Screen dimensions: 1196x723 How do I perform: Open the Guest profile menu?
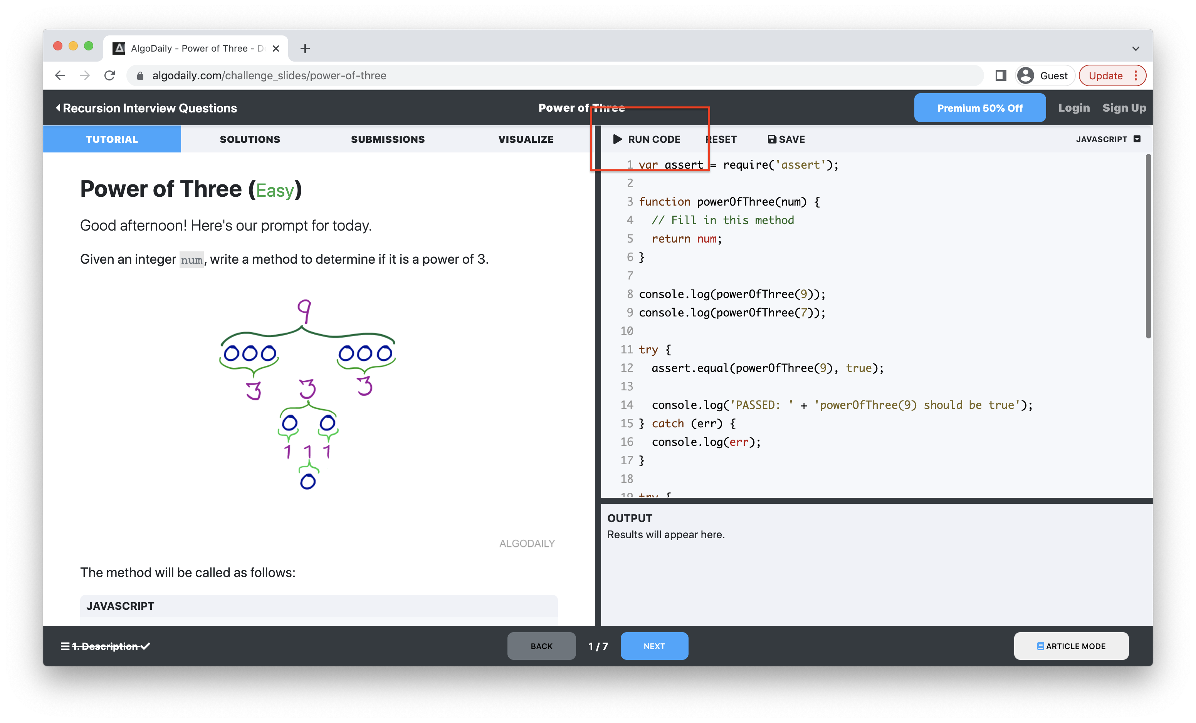click(1044, 75)
